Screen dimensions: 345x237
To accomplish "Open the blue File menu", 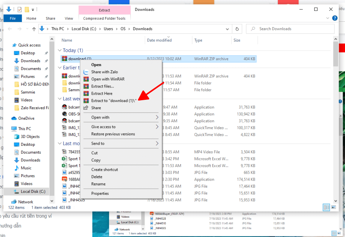I will (12, 18).
